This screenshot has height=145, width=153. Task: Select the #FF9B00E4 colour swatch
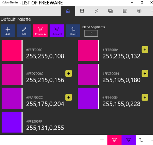pyautogui.click(x=88, y=98)
